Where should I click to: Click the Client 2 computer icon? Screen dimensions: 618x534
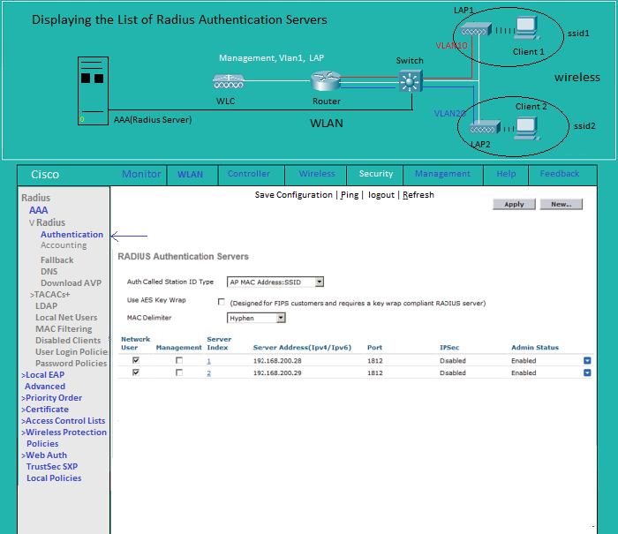coord(527,129)
